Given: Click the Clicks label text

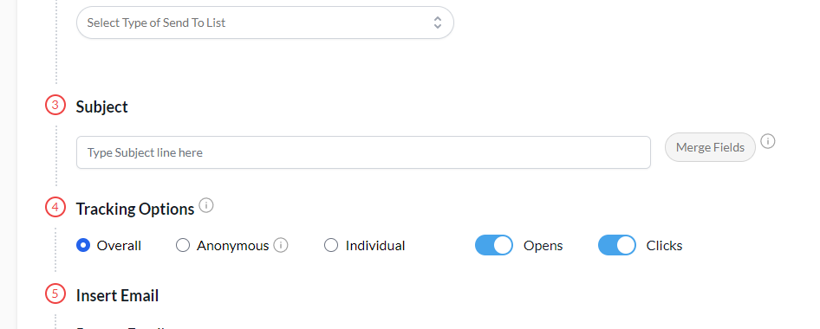Looking at the screenshot, I should tap(664, 245).
